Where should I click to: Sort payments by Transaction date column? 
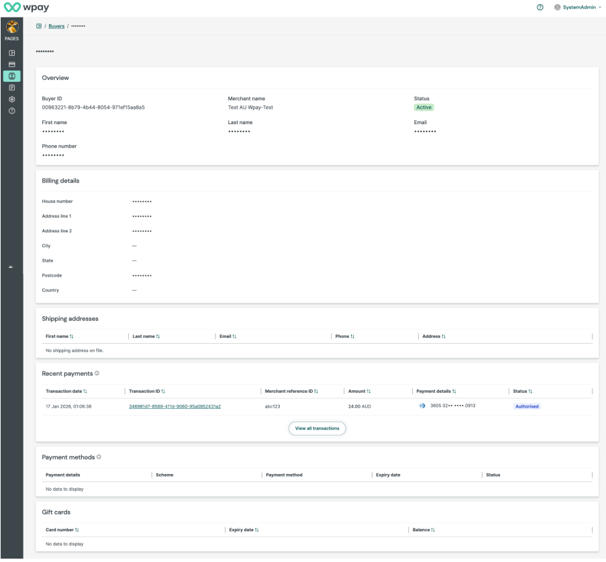pos(66,391)
